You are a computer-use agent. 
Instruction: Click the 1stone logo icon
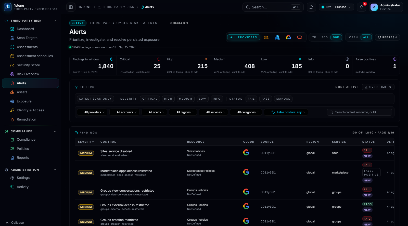pyautogui.click(x=8, y=7)
